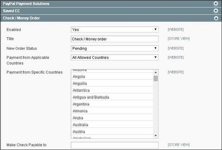Collapse the Check / Money Order arrow icon
This screenshot has height=150, width=222.
[x=216, y=18]
